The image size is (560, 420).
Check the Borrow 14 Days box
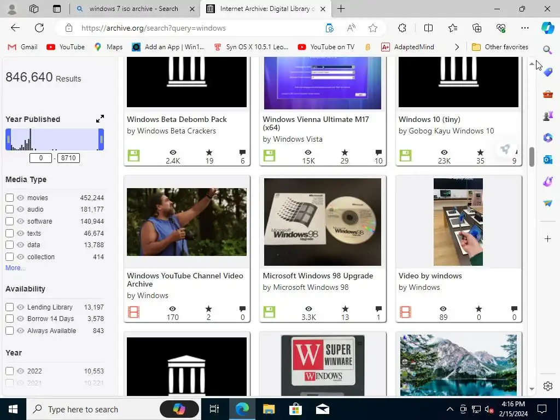(10, 319)
